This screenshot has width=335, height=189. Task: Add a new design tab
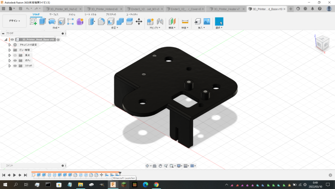(290, 9)
